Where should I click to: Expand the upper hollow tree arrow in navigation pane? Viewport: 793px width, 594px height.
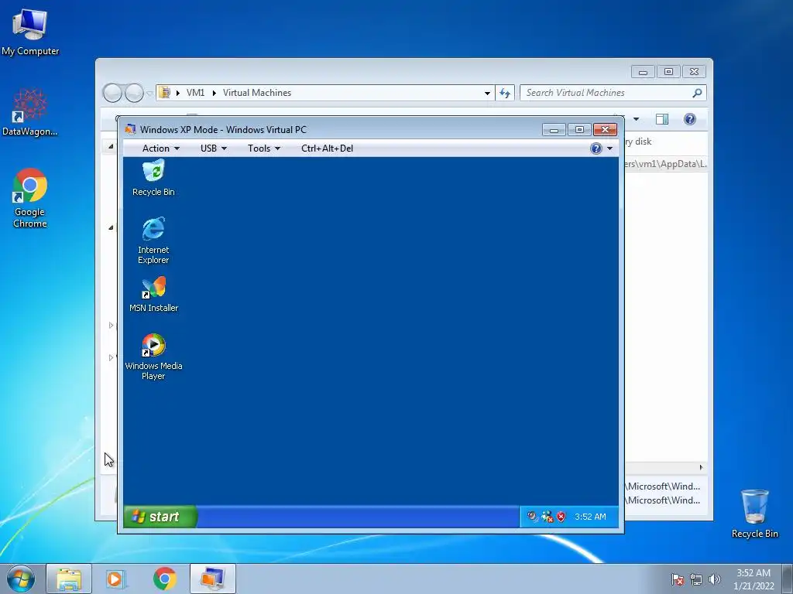111,326
